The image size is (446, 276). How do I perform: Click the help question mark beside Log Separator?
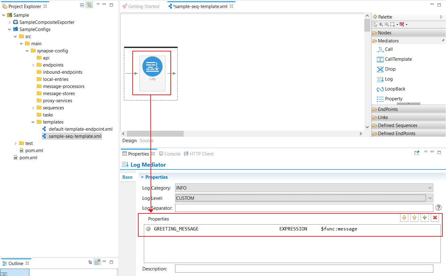438,208
